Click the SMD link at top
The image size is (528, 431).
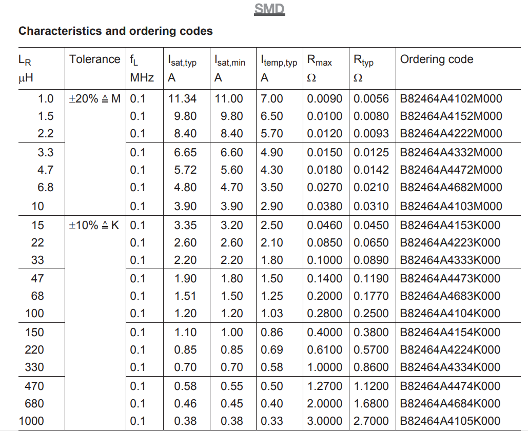[x=269, y=9]
